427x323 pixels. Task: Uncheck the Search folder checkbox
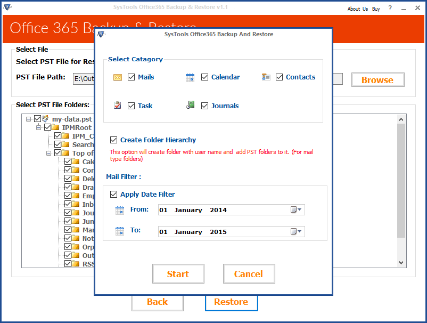[58, 144]
